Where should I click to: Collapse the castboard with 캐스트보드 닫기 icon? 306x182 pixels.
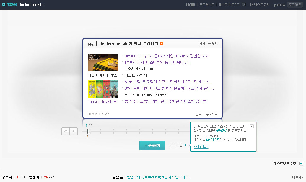click(x=301, y=163)
